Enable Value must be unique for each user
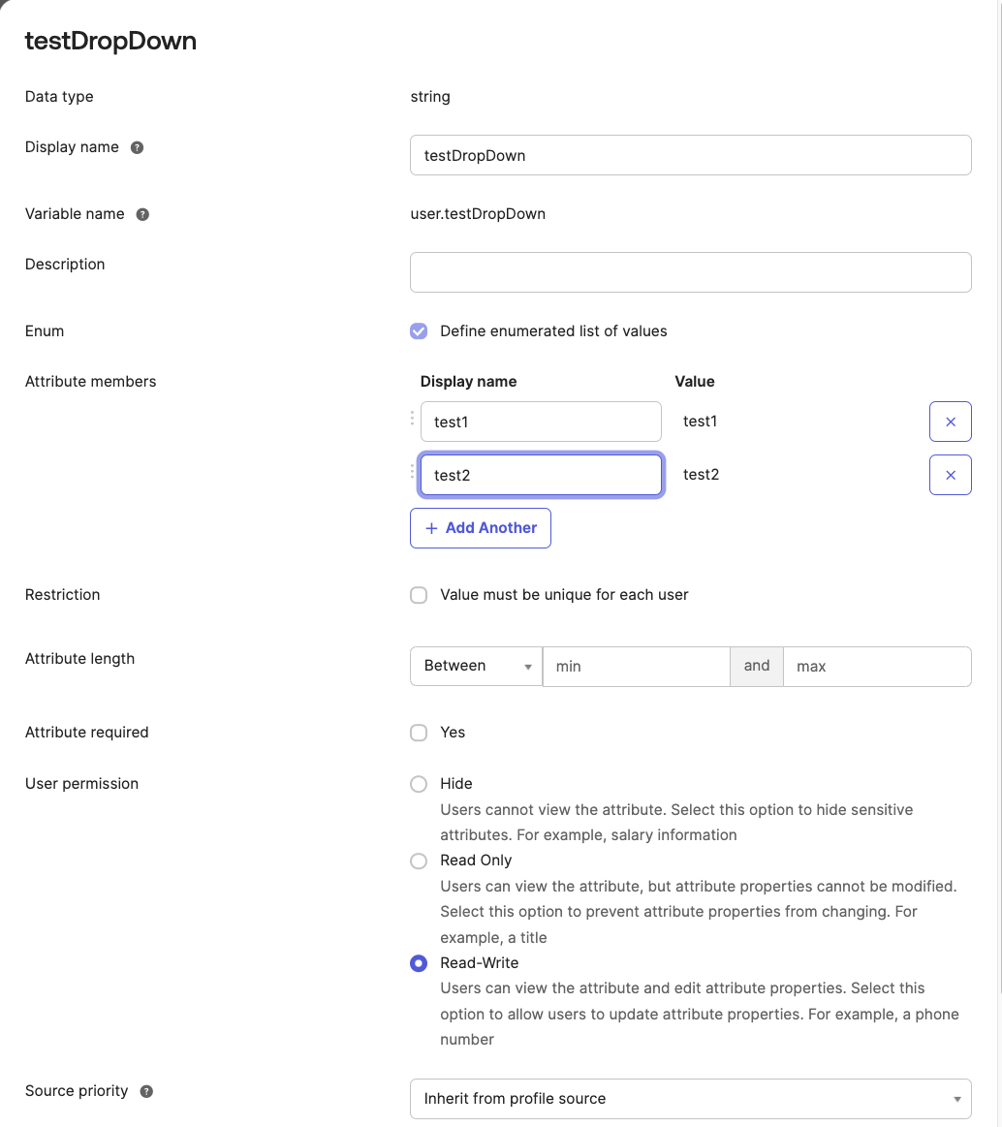 coord(419,595)
